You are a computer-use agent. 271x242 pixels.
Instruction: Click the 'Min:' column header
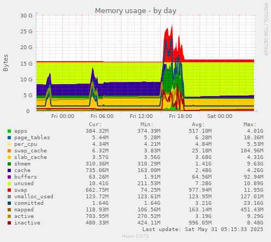pyautogui.click(x=147, y=125)
